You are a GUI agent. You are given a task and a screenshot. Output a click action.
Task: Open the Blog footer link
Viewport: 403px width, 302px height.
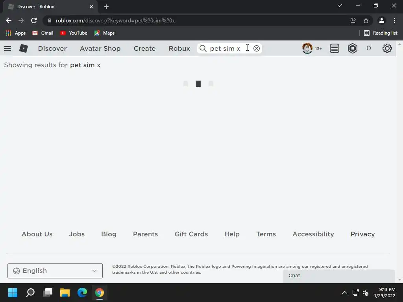[109, 234]
